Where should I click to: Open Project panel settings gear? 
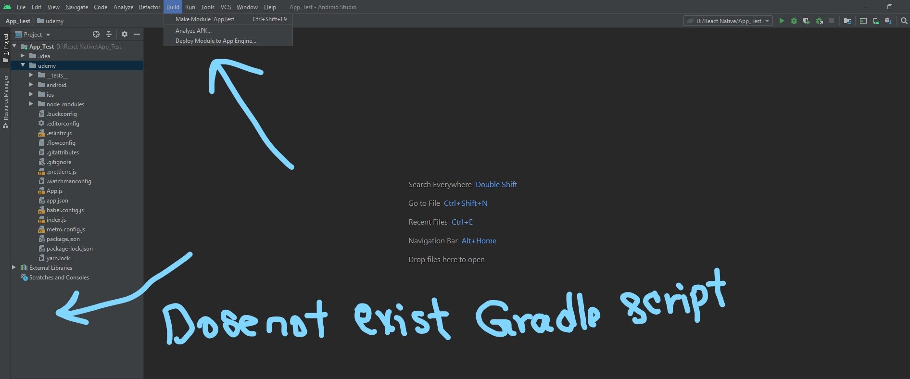(x=125, y=34)
